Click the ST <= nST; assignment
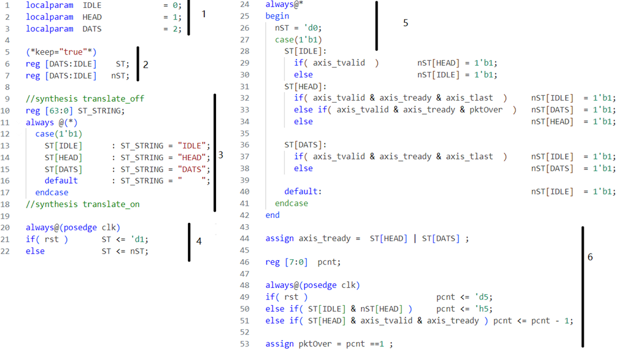623x350 pixels. tap(125, 252)
